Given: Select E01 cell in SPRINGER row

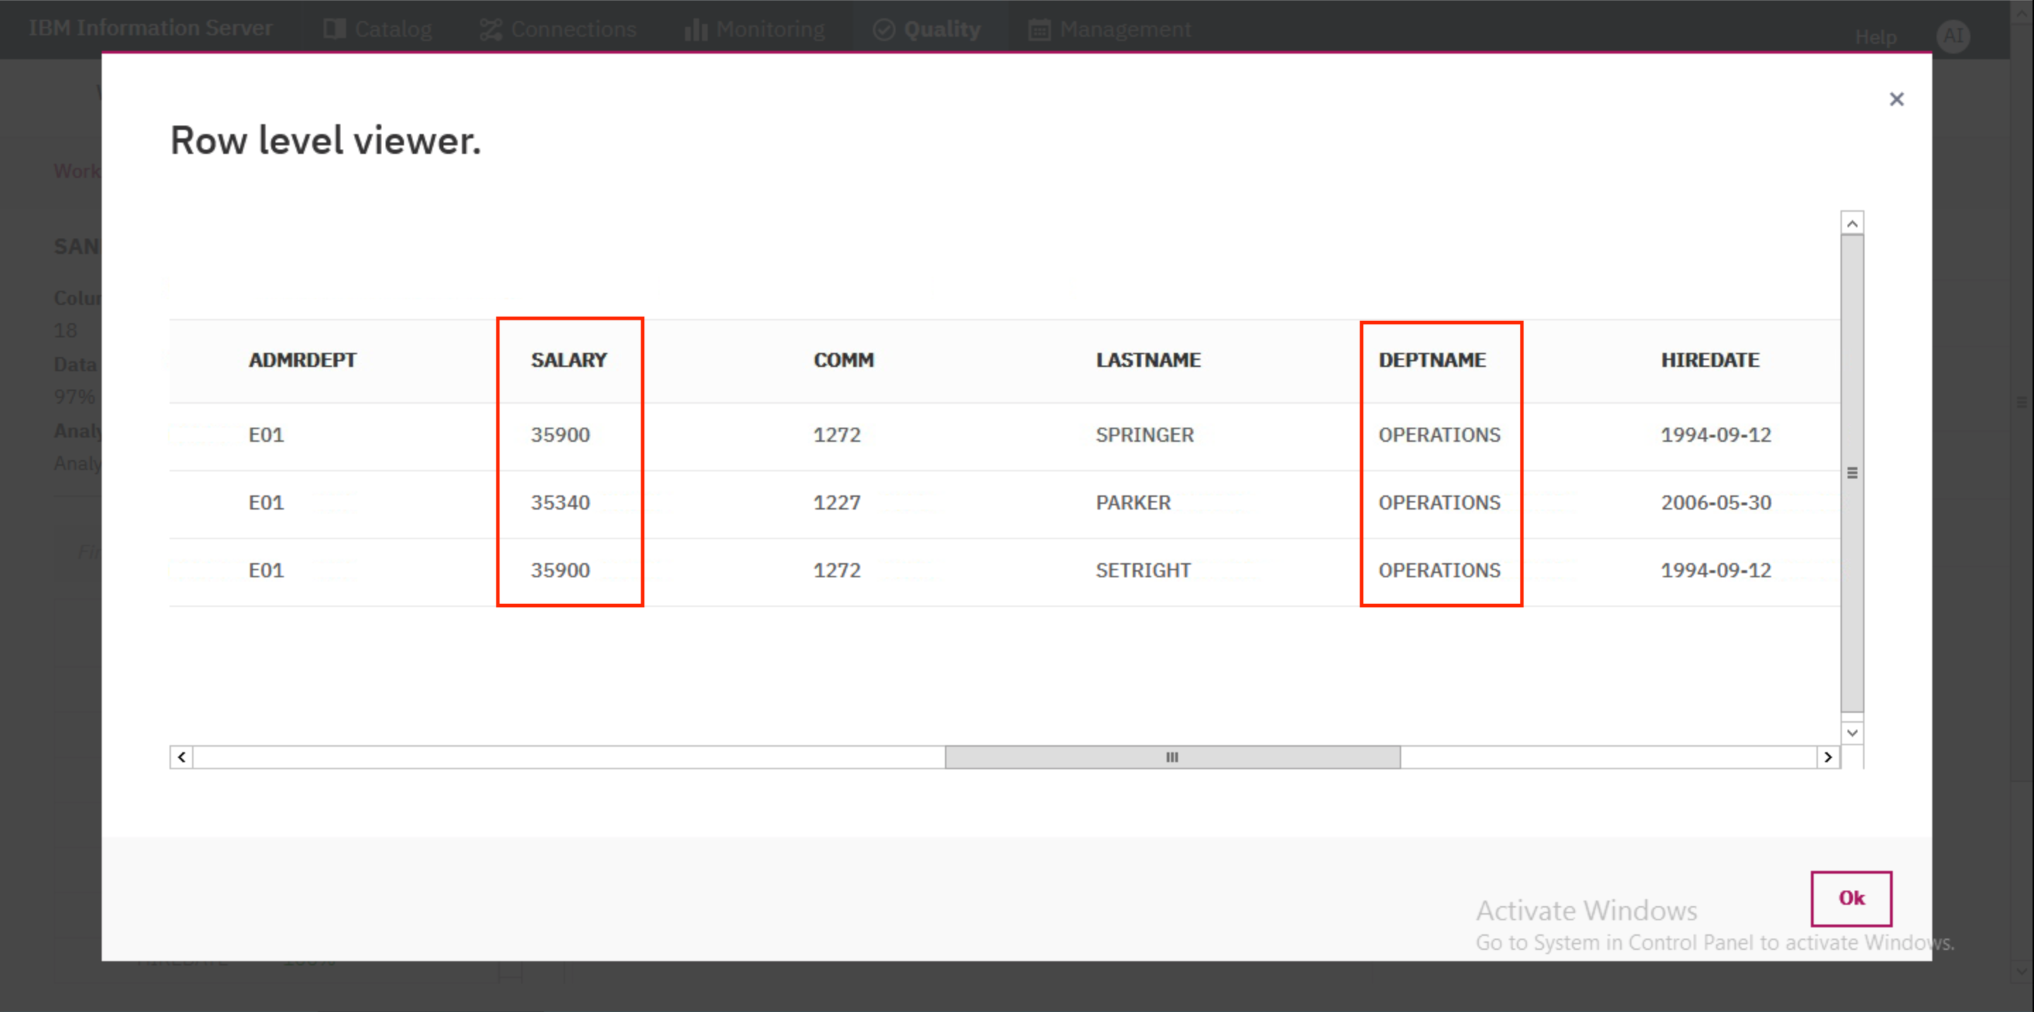Looking at the screenshot, I should pos(266,435).
